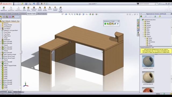Select the Weldment feature in tree
172x97 pixels.
pyautogui.click(x=7, y=40)
